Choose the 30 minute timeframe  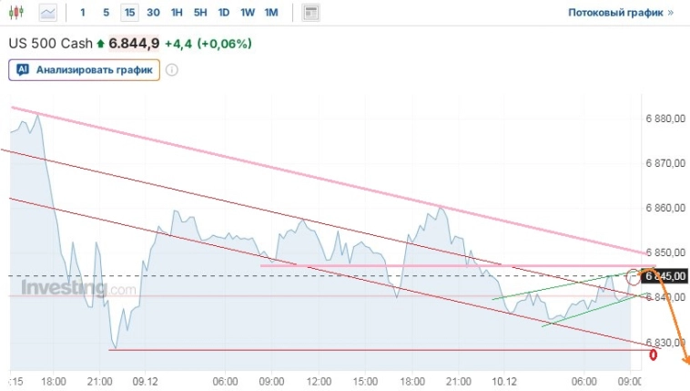point(153,13)
